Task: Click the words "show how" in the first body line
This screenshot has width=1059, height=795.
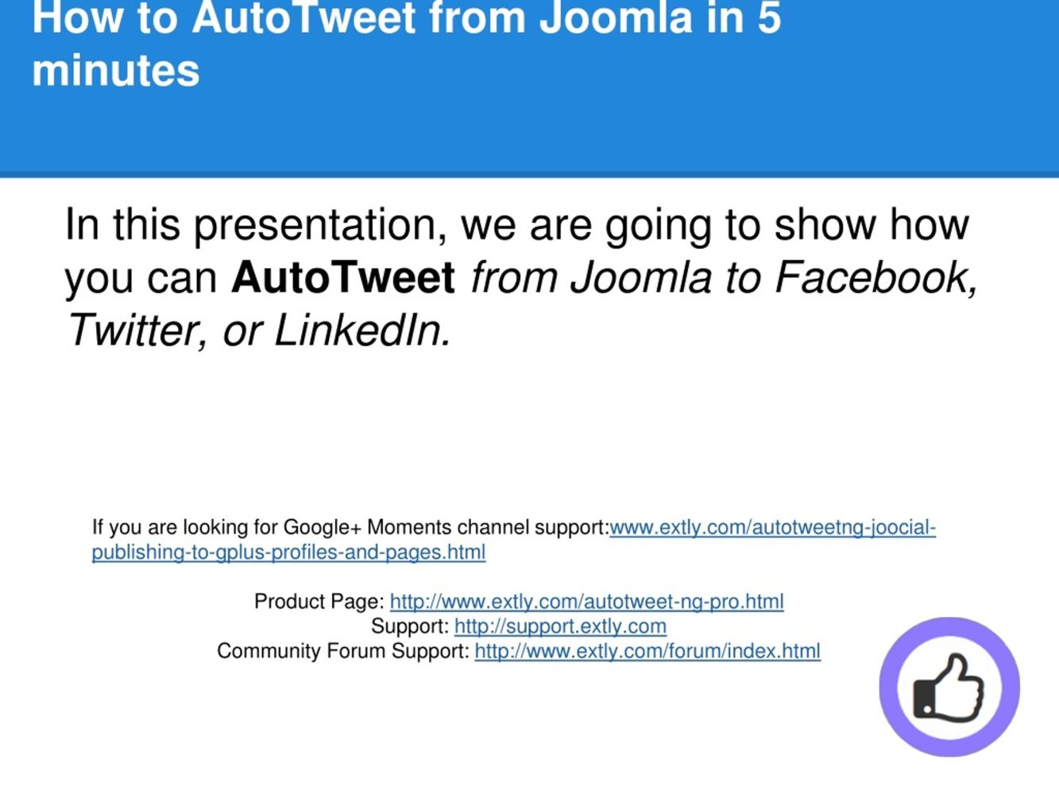Action: 872,225
